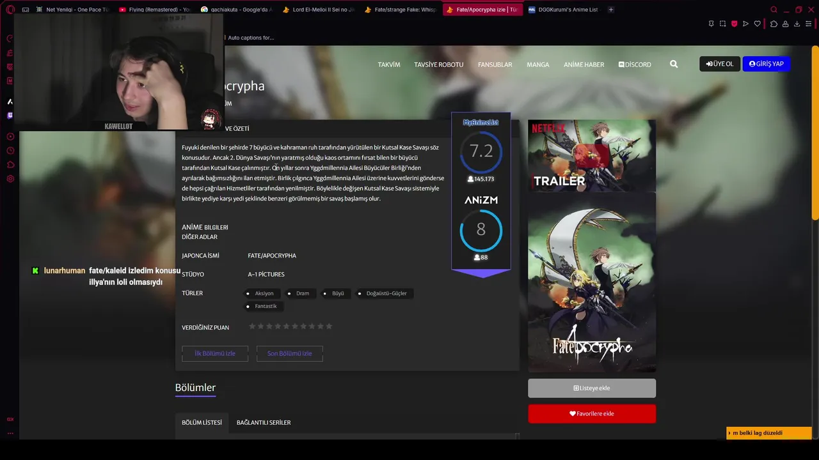Open the Opera GX main menu logo
The width and height of the screenshot is (819, 460).
point(10,10)
